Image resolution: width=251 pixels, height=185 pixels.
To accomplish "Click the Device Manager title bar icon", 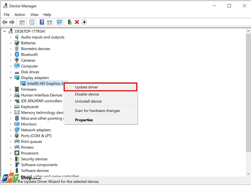I will pyautogui.click(x=5, y=6).
